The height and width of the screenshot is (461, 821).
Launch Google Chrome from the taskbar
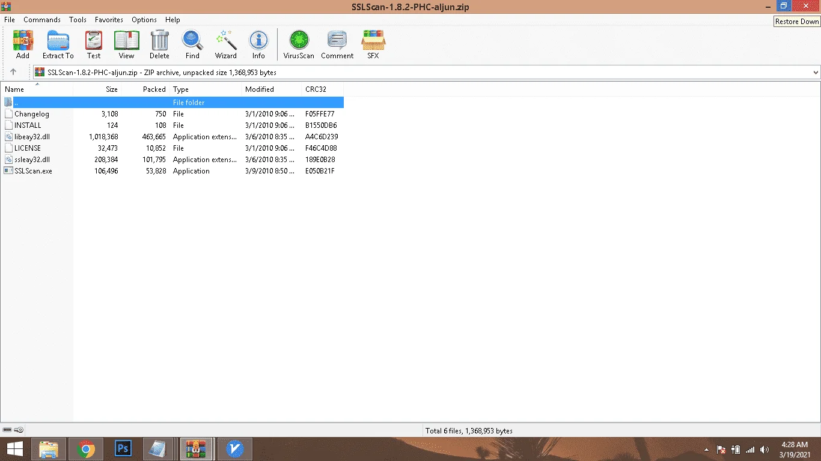(x=86, y=449)
